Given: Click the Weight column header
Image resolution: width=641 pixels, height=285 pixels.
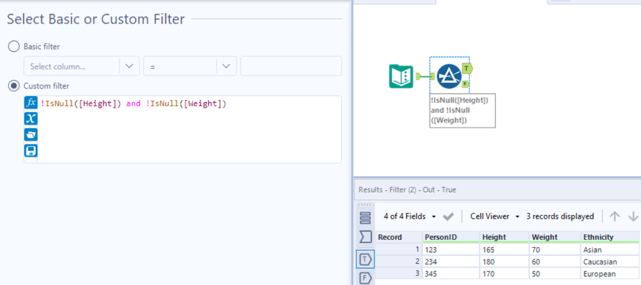Looking at the screenshot, I should (554, 237).
